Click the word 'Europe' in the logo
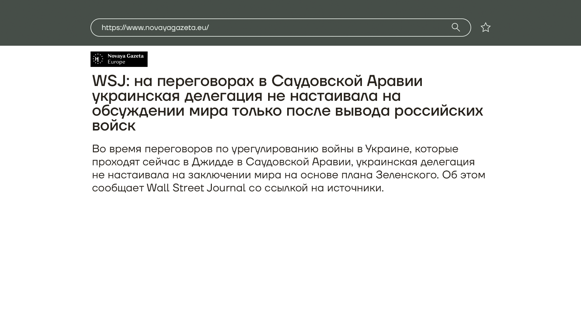The image size is (581, 327). (x=116, y=62)
